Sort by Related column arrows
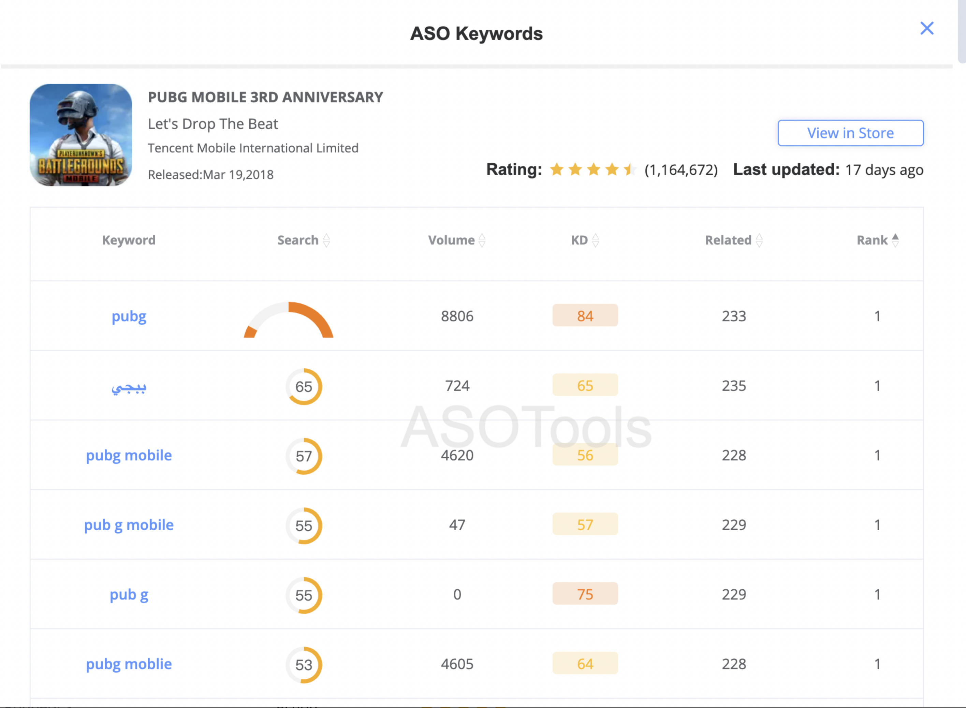966x708 pixels. point(759,240)
